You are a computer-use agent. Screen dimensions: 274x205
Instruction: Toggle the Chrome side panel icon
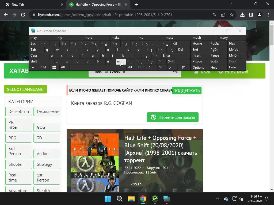[x=251, y=15]
